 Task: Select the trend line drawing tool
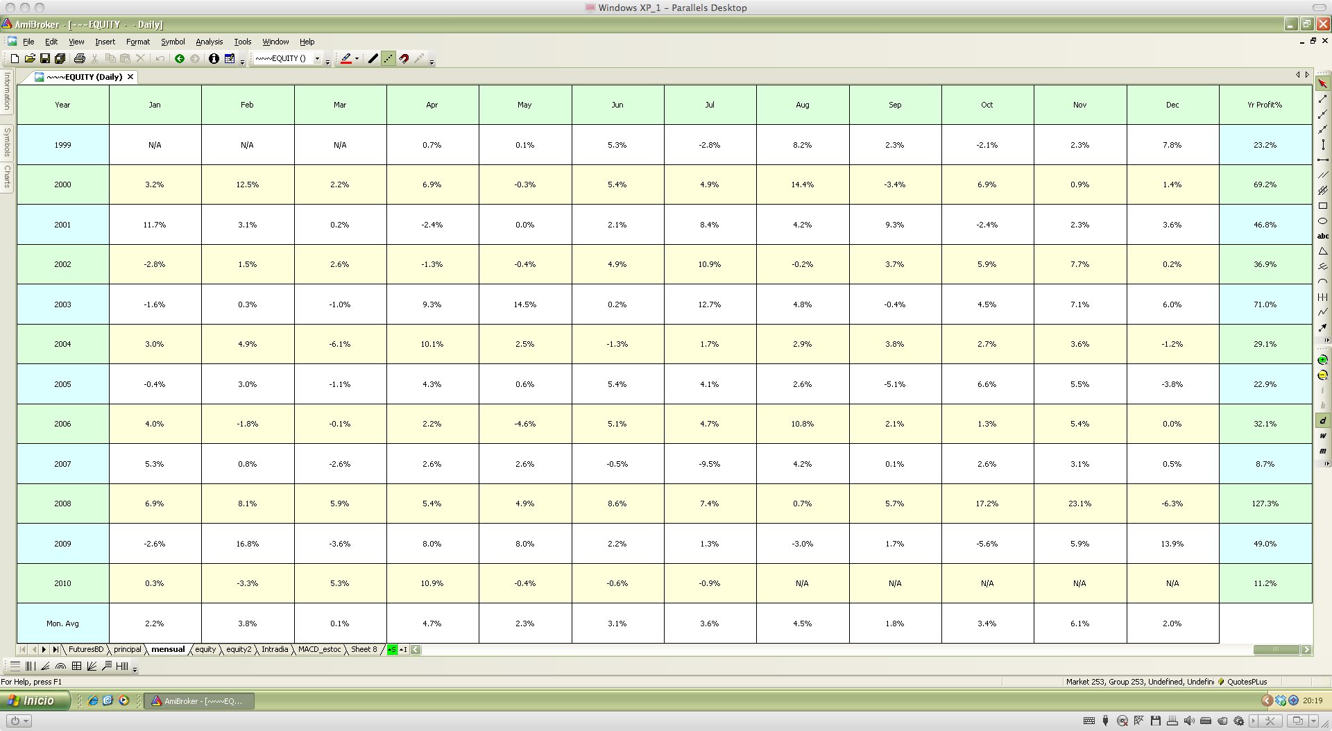(x=1323, y=98)
